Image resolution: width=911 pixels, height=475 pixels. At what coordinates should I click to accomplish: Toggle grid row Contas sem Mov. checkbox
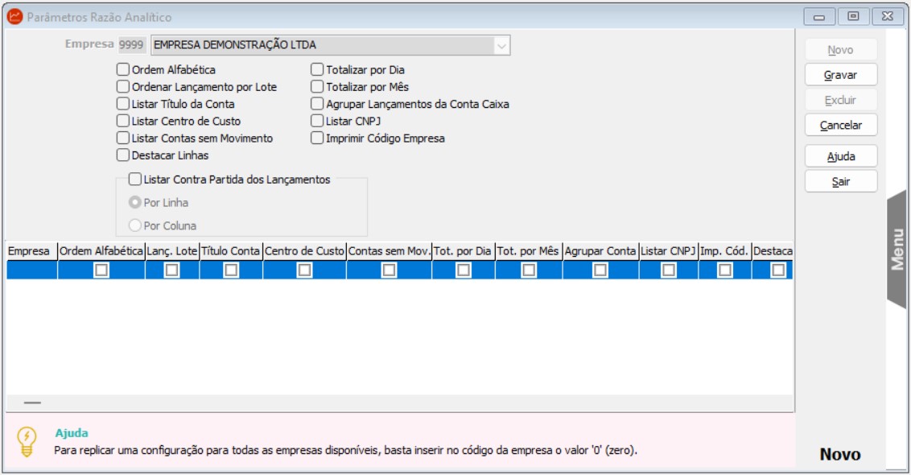tap(390, 271)
